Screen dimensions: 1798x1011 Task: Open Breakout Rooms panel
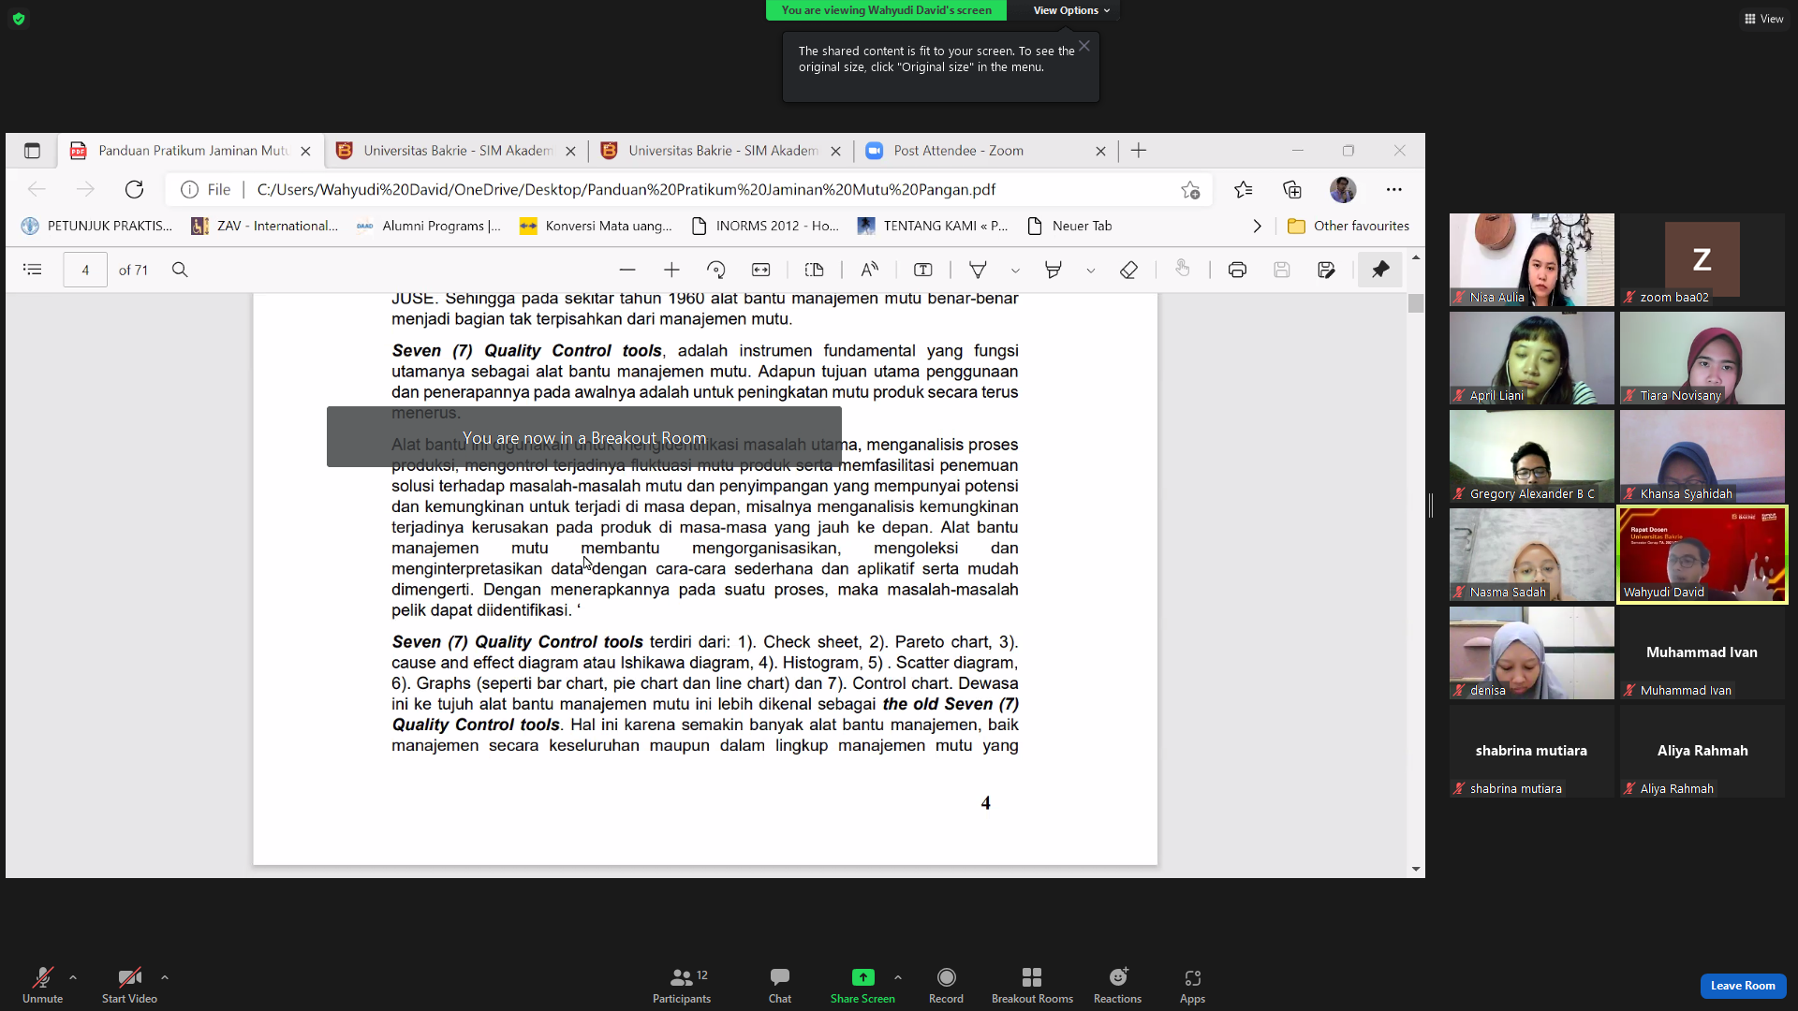pos(1032,985)
